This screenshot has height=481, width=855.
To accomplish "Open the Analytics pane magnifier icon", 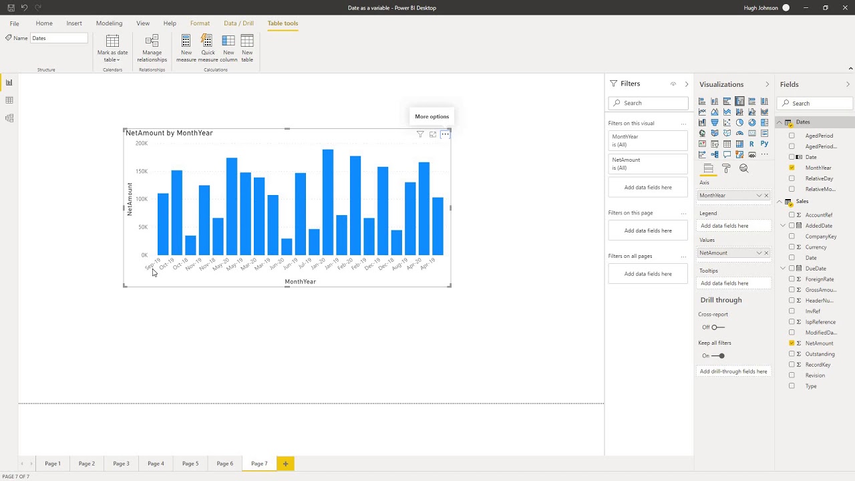I will [743, 169].
